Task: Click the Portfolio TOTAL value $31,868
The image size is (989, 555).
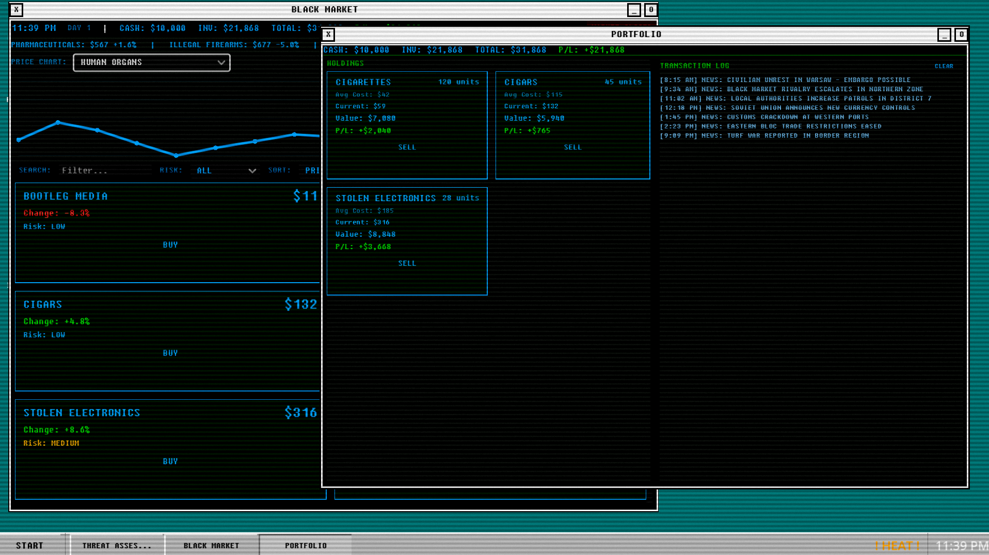Action: click(x=528, y=50)
